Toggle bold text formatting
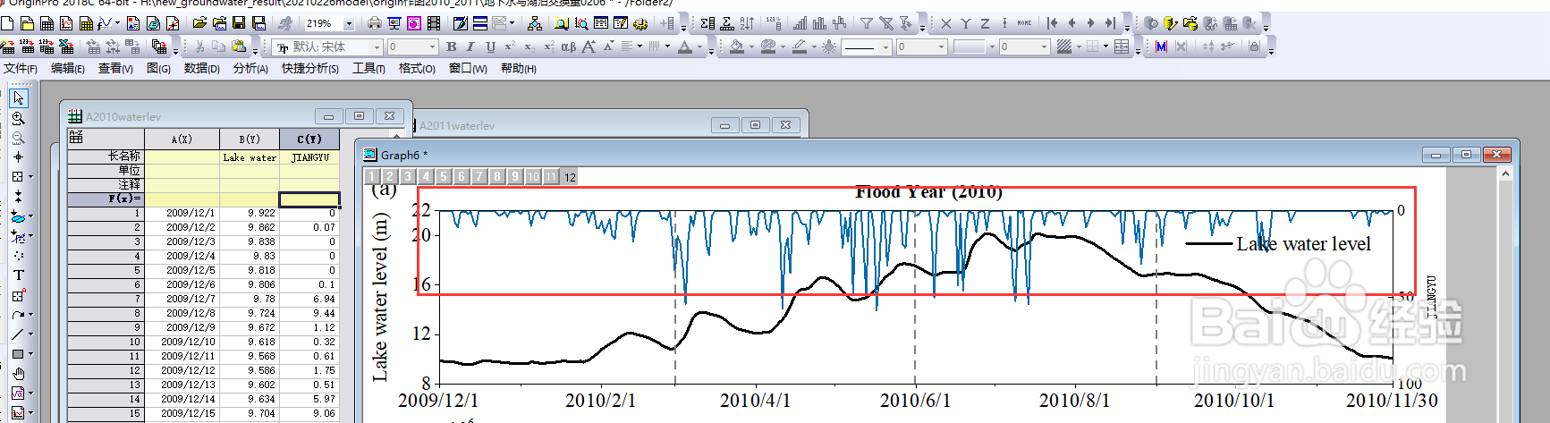Viewport: 1550px width, 423px height. [x=452, y=47]
